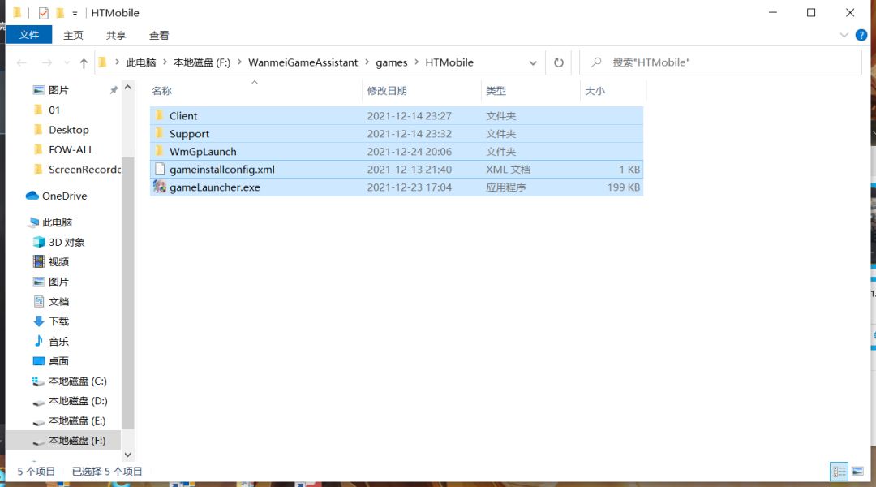Open 图片 under 此电脑
This screenshot has width=876, height=487.
[58, 282]
